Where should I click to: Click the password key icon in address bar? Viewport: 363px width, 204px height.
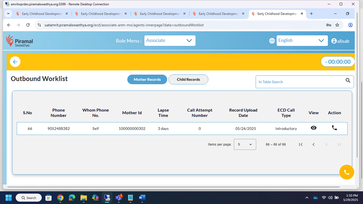tap(328, 25)
